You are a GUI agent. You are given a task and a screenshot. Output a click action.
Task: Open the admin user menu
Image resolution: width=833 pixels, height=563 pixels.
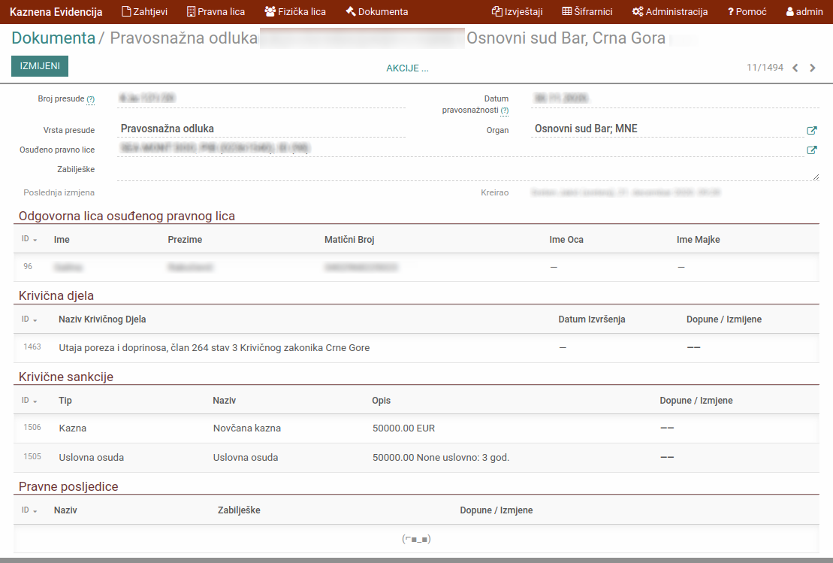coord(804,12)
